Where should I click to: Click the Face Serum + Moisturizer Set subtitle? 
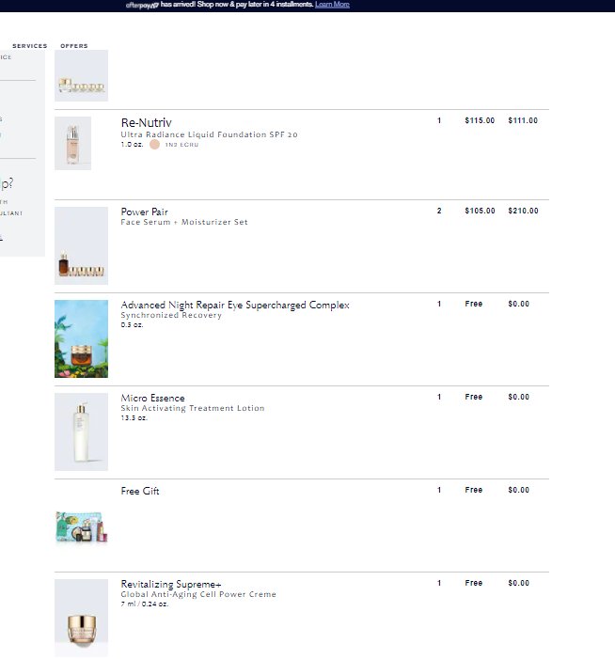pos(184,222)
